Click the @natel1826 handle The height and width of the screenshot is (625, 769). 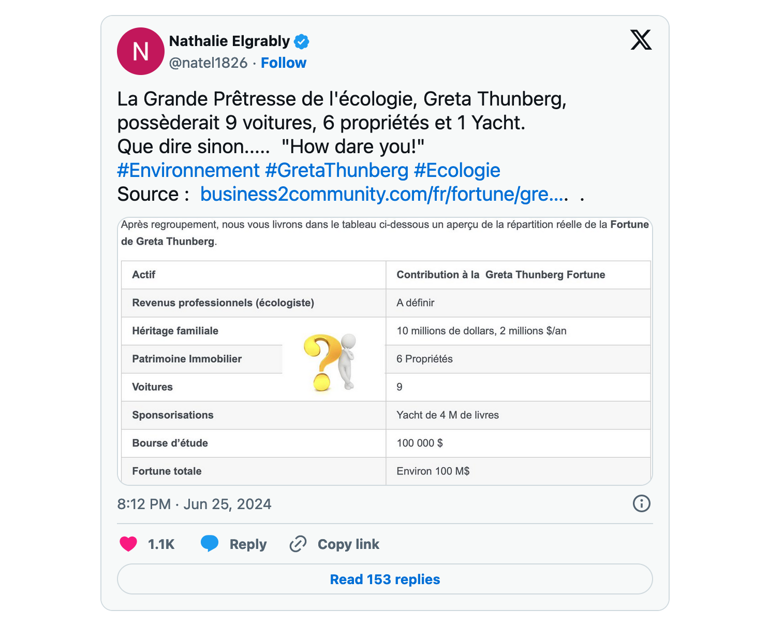point(209,63)
